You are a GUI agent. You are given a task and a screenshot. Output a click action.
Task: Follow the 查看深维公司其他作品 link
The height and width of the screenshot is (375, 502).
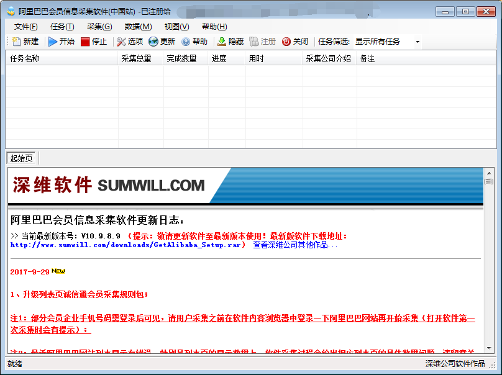click(295, 245)
